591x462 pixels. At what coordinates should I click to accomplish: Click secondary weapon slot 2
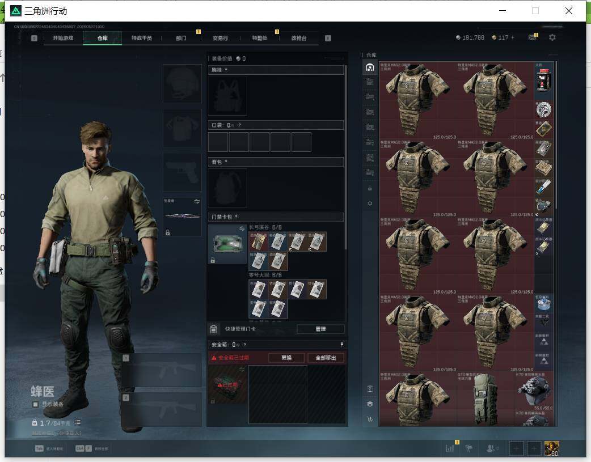point(161,410)
